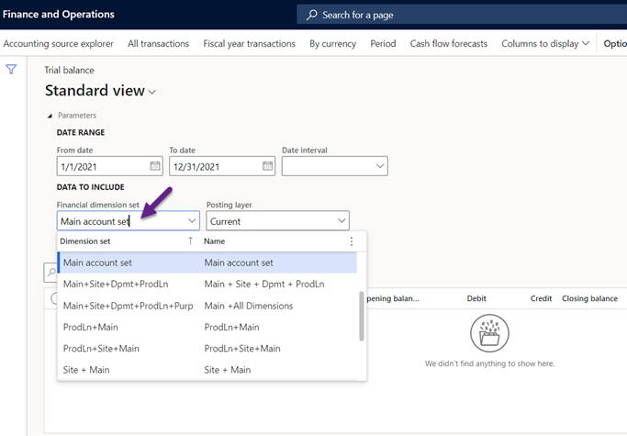627x436 pixels.
Task: Open the filter pane funnel icon
Action: tap(11, 70)
